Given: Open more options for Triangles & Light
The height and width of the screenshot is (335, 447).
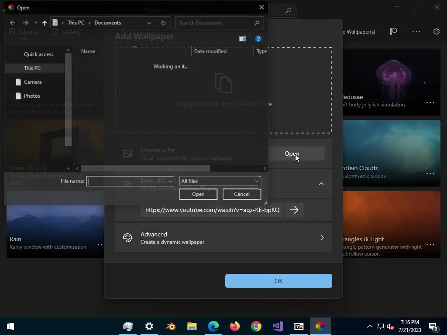Looking at the screenshot, I should coord(430,245).
